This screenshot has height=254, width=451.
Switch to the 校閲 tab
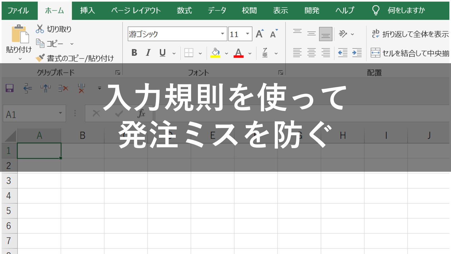249,11
